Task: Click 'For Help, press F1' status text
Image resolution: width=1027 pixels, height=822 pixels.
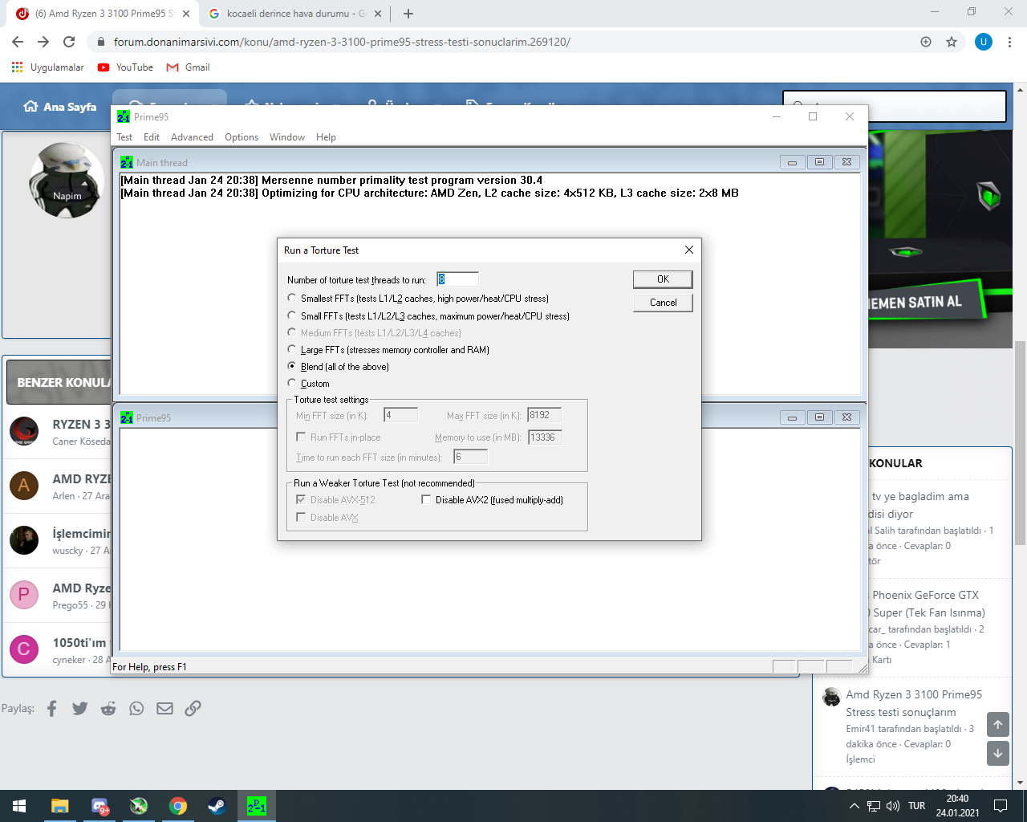Action: (x=149, y=667)
